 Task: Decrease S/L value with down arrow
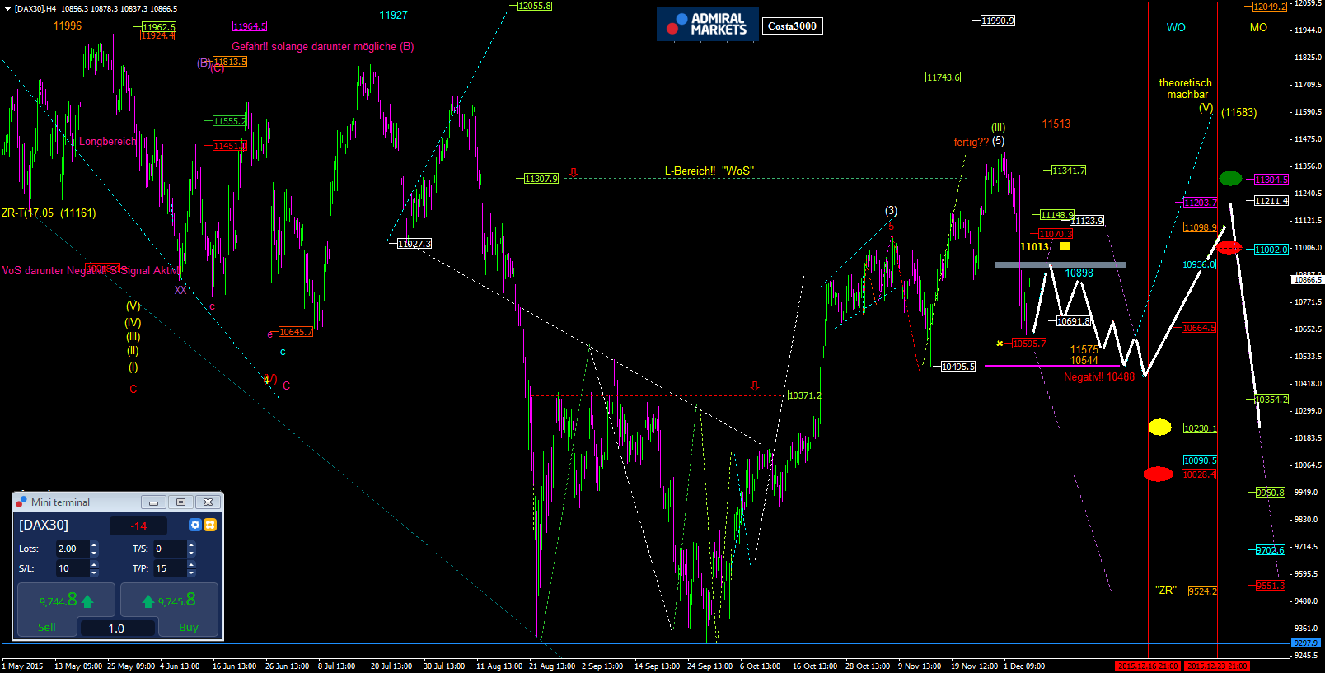click(x=94, y=573)
